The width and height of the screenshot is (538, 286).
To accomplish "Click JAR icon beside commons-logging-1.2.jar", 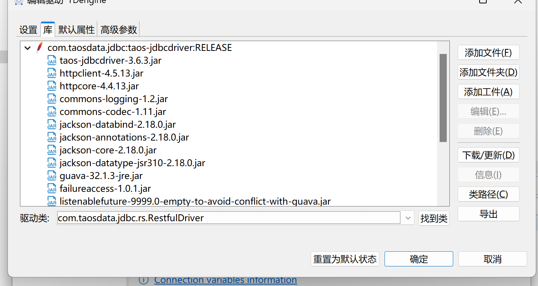I will point(52,99).
